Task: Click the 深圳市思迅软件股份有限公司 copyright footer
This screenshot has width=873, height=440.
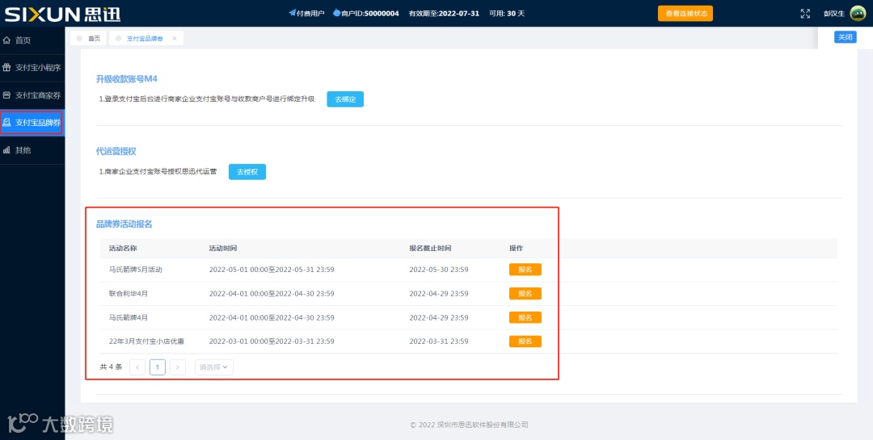Action: pos(470,425)
